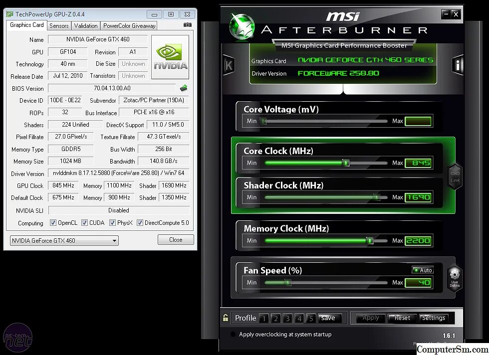Click Afterburner driver version FORCEWARE 258.80

coord(338,73)
